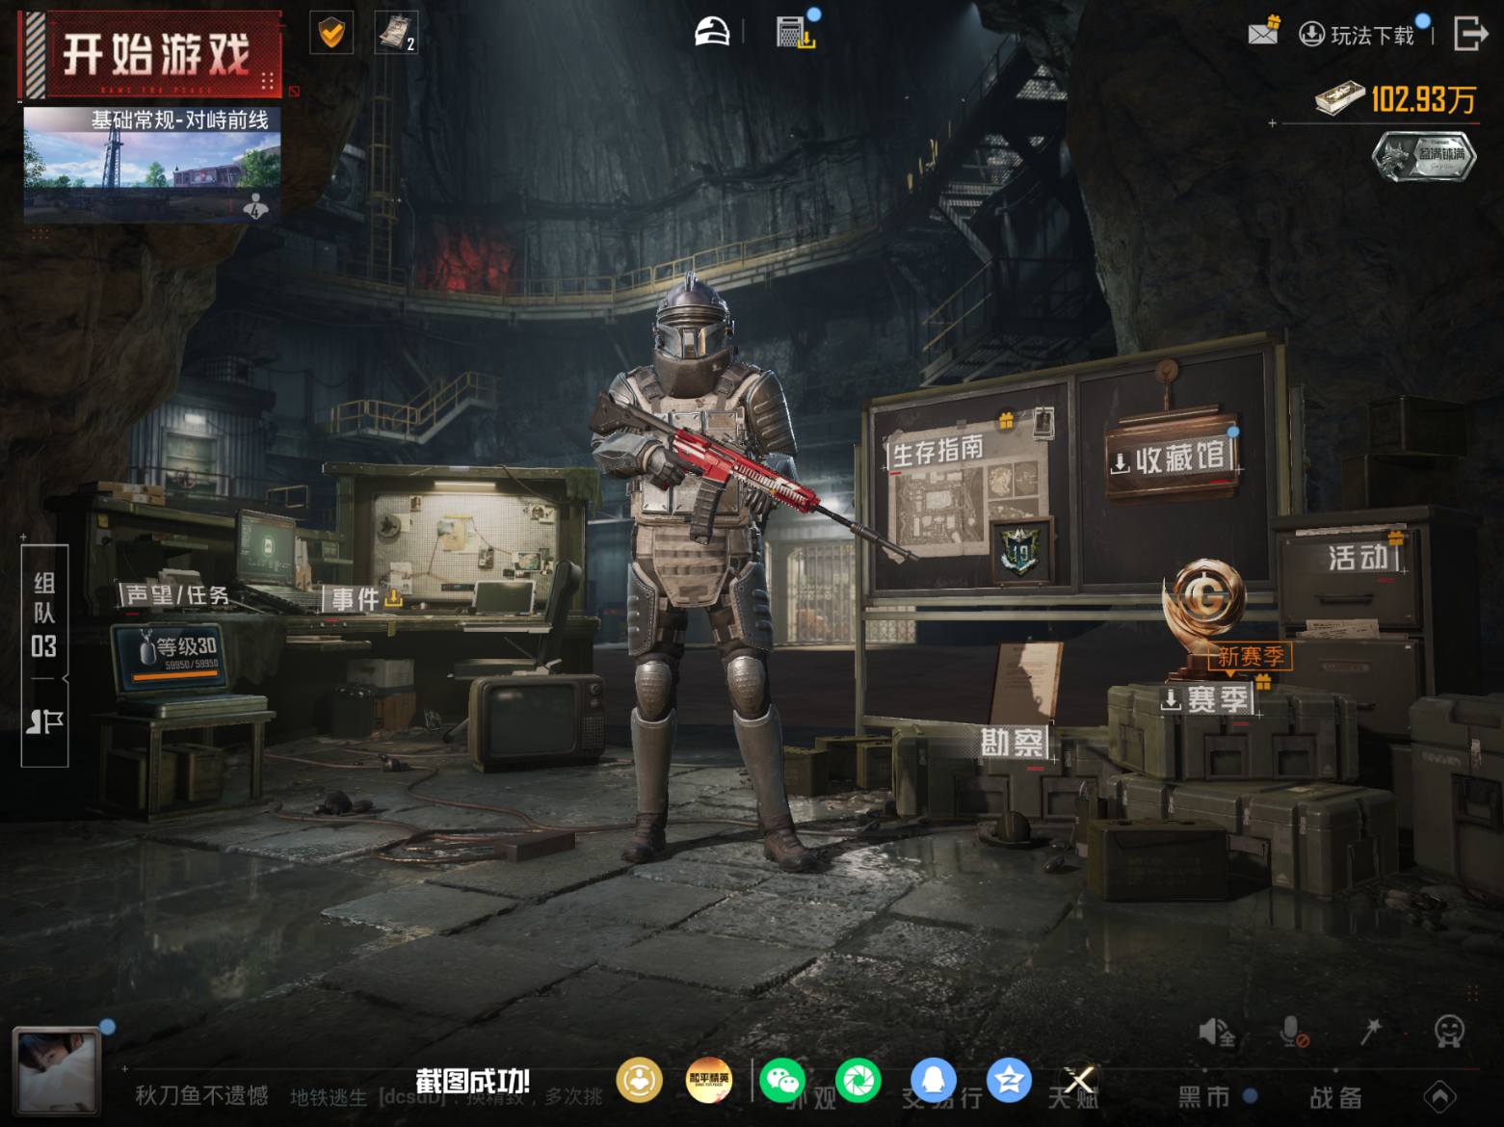
Task: Expand the 组队 03 team panel
Action: pos(44,655)
